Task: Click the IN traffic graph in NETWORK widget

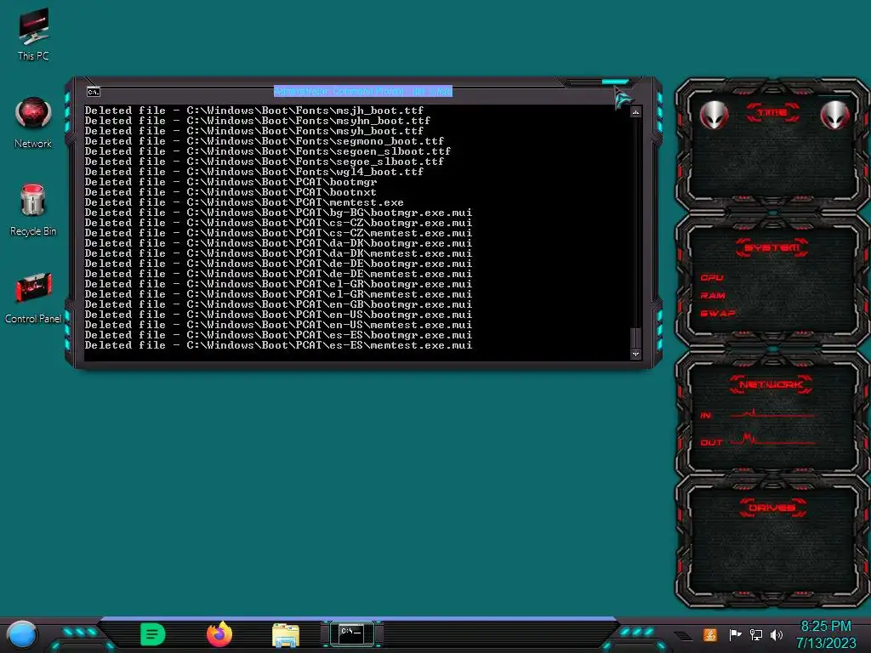Action: point(772,414)
